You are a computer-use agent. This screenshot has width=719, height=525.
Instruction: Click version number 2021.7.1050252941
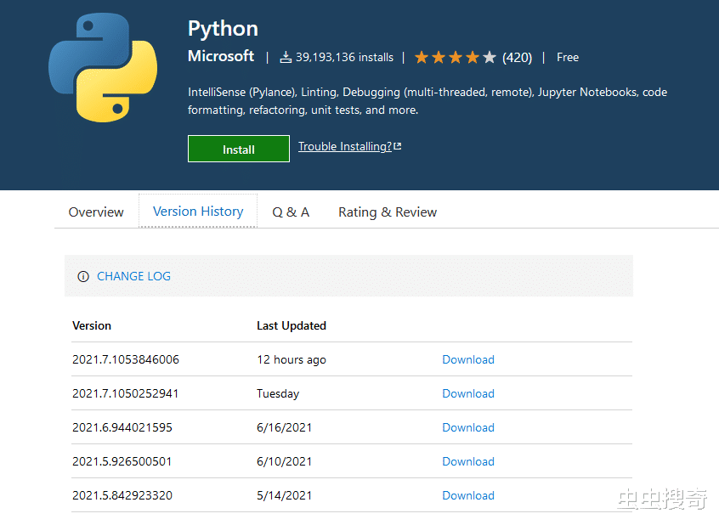[x=125, y=393]
